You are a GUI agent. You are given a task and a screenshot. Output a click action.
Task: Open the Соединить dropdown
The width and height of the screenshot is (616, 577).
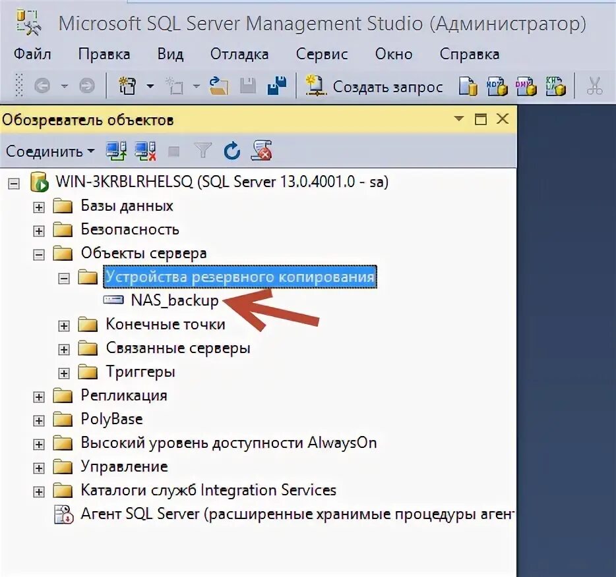coord(50,151)
